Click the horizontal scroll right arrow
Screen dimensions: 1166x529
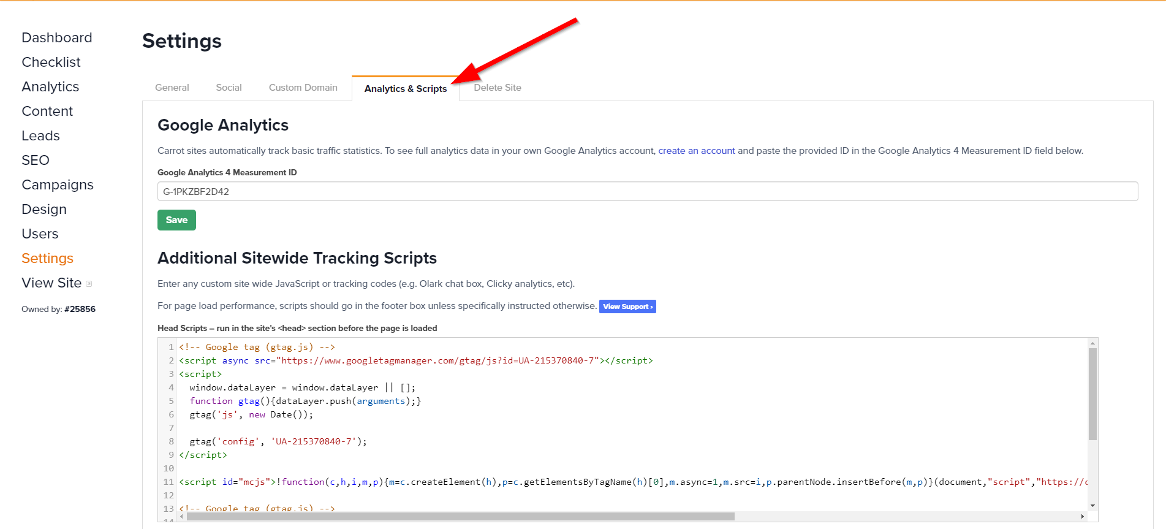click(x=1083, y=517)
